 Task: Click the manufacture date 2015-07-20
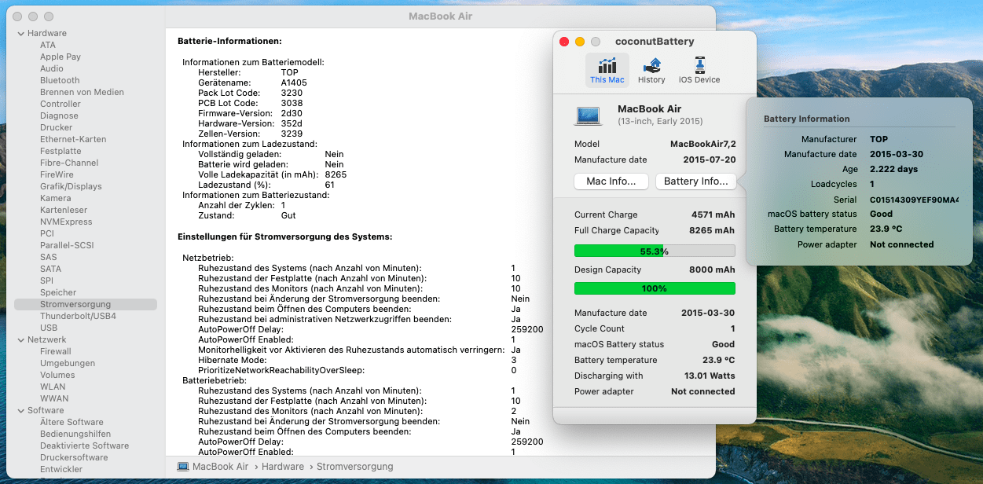(709, 159)
